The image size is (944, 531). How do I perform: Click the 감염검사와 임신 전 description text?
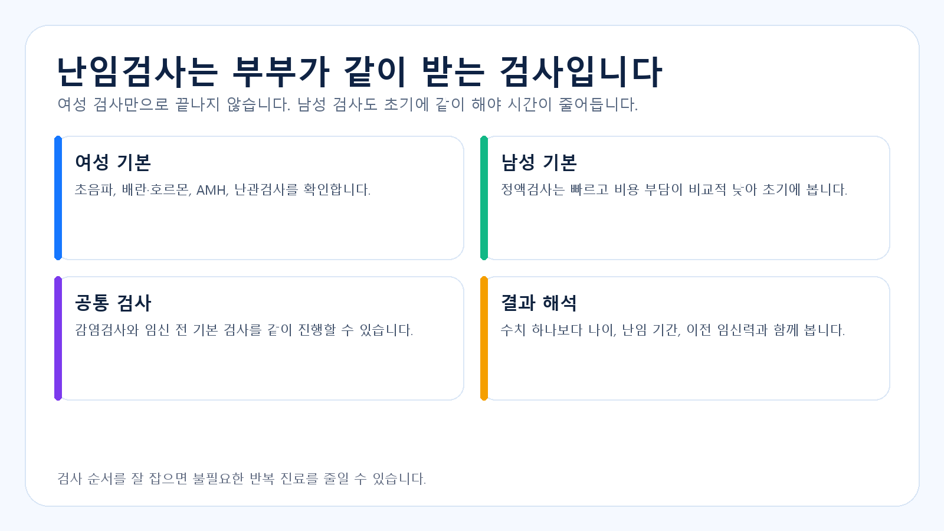[244, 330]
